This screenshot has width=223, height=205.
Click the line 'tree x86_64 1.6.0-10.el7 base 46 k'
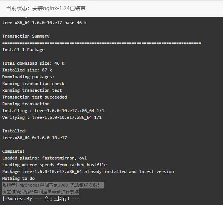(x=44, y=23)
